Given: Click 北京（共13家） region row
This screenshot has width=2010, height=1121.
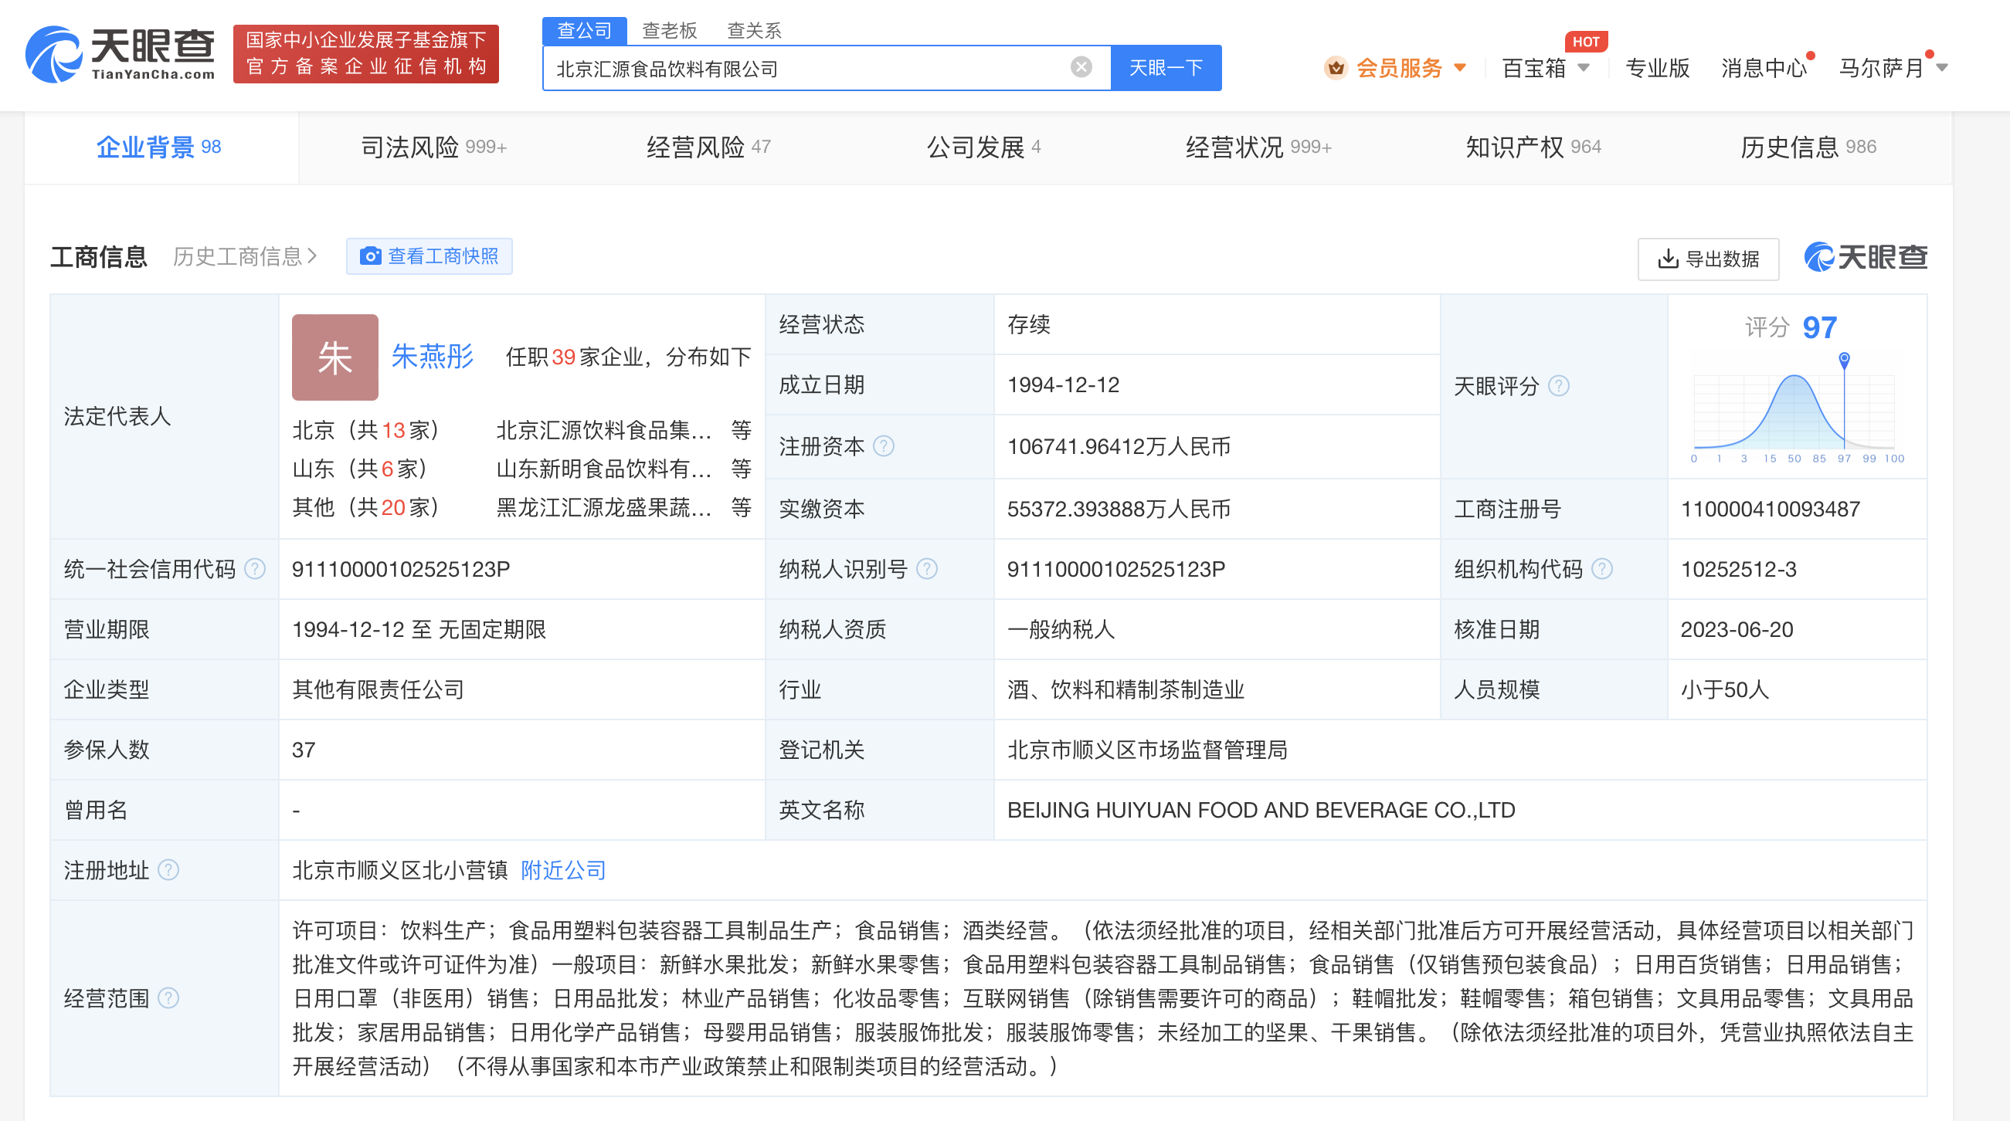Looking at the screenshot, I should coord(365,430).
